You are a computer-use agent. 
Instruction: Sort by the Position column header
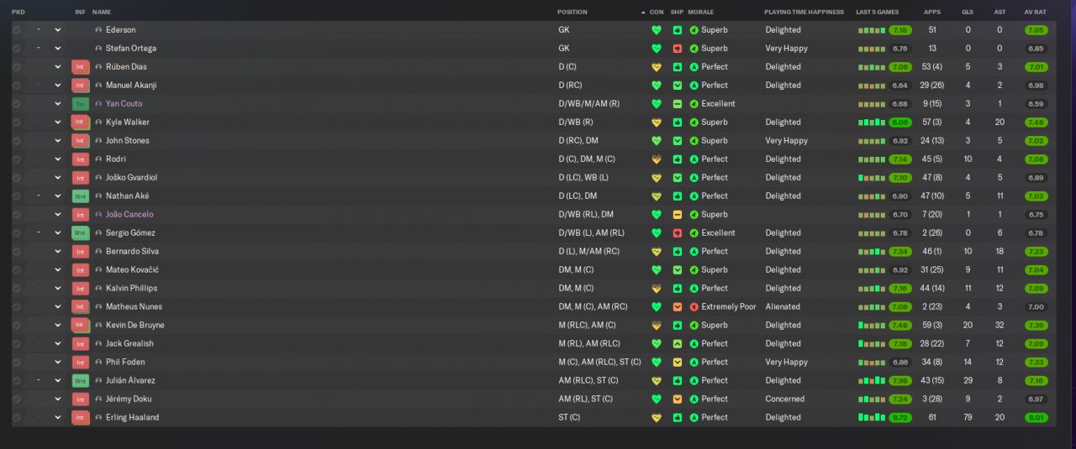(572, 13)
